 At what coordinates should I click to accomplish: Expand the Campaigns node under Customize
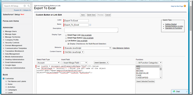point(6,90)
